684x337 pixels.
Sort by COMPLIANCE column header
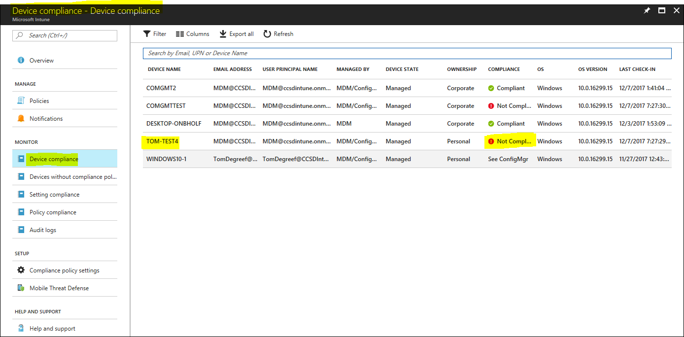(504, 69)
